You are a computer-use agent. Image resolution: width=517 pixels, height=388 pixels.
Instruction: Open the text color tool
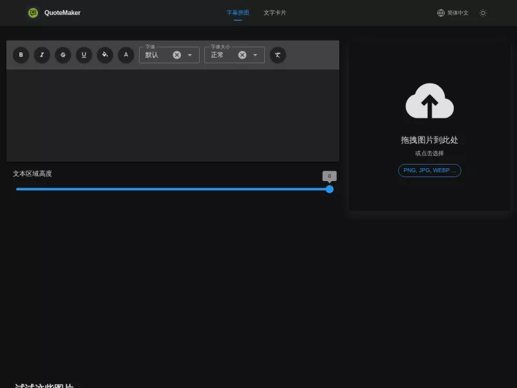coord(126,55)
